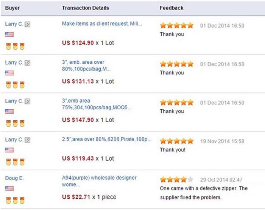Click the Buyer column header
Viewport: 265px width, 210px height.
pyautogui.click(x=12, y=8)
